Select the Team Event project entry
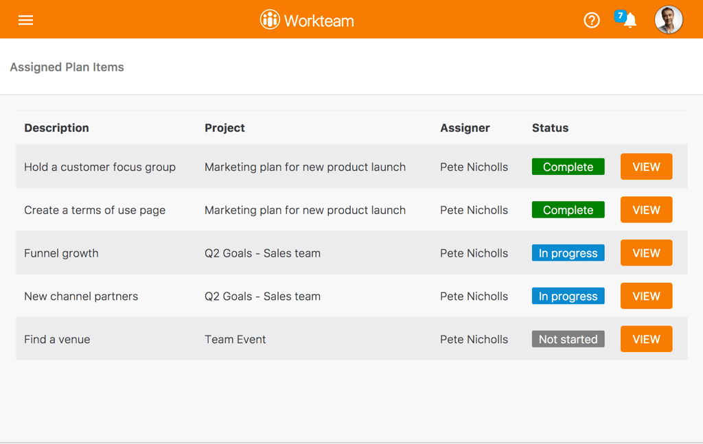 click(235, 339)
